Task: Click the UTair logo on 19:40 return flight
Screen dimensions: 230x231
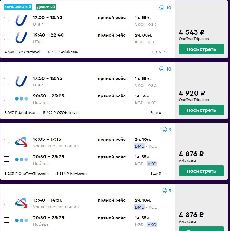Action: 22,38
